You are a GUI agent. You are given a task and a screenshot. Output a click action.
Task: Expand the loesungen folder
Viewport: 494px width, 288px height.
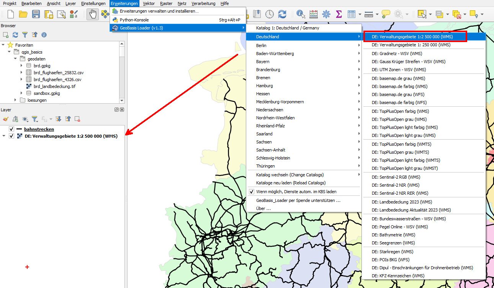[x=16, y=100]
